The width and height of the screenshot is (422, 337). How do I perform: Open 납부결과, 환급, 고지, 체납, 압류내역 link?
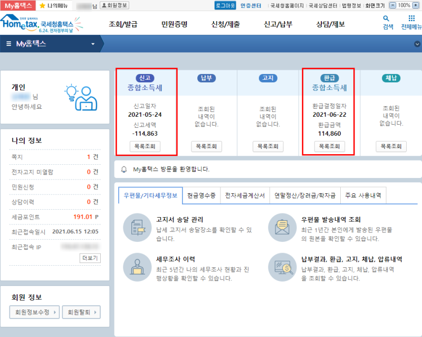[351, 259]
